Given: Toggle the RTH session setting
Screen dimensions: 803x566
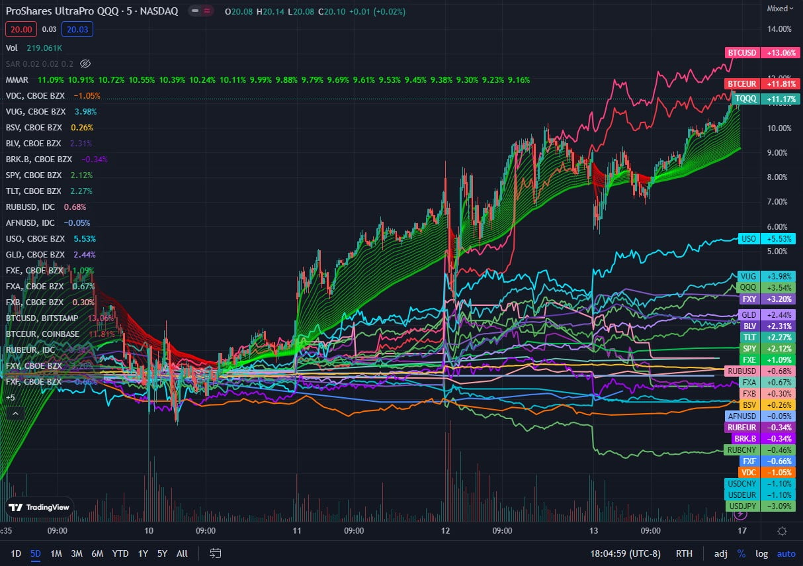Looking at the screenshot, I should coord(684,553).
